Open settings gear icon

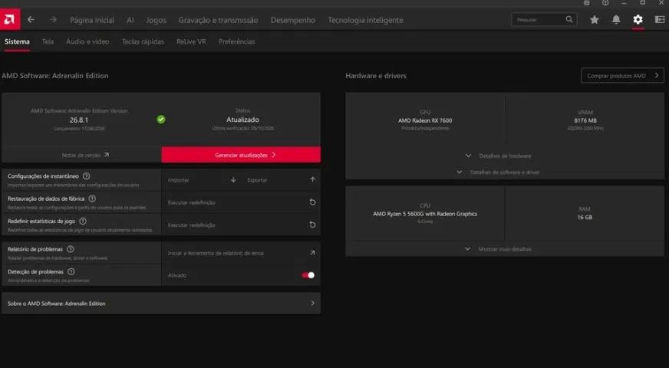click(x=638, y=19)
